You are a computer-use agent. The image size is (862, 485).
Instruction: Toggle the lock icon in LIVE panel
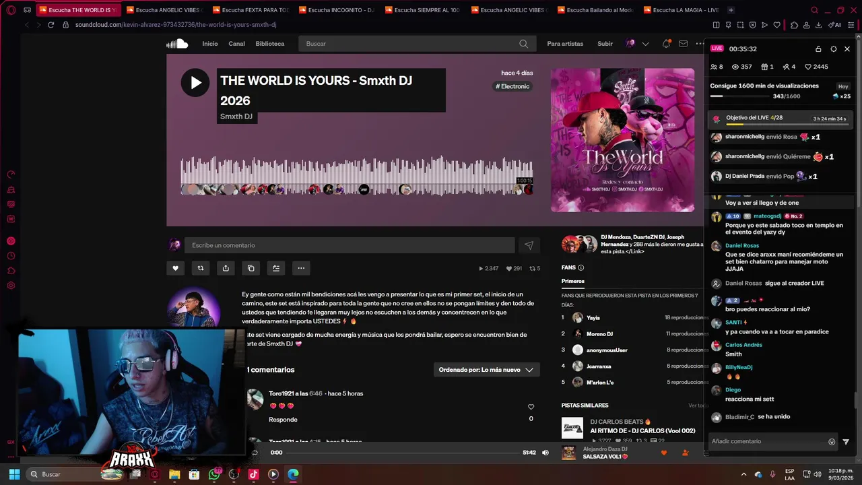coord(818,49)
